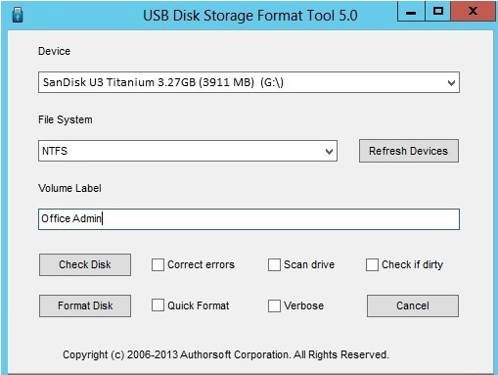Click the USB drive app icon in title bar
Screen dimensions: 498x375
click(x=18, y=15)
